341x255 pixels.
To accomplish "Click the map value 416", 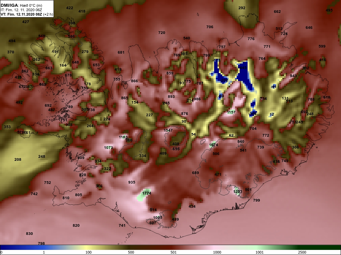I will coord(323,60).
